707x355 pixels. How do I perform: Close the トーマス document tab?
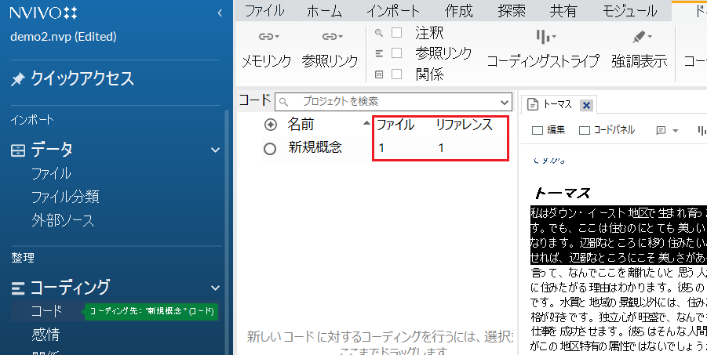(x=586, y=106)
